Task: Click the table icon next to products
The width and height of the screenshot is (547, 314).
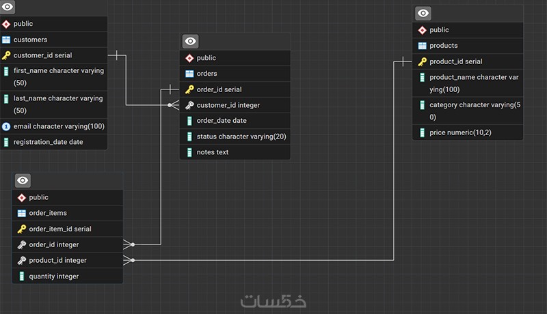Action: (x=422, y=46)
